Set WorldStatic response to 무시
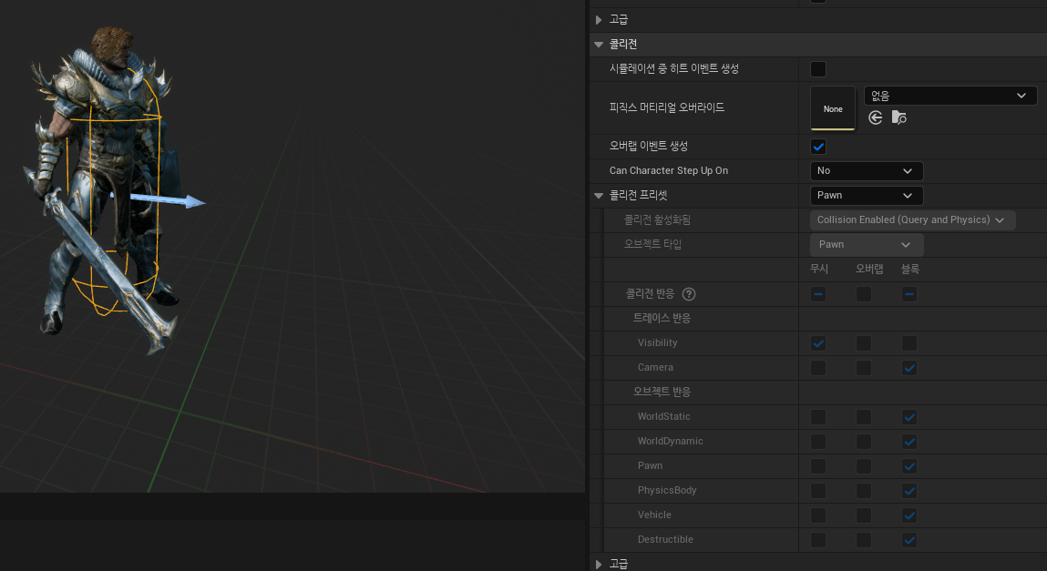 click(x=818, y=418)
